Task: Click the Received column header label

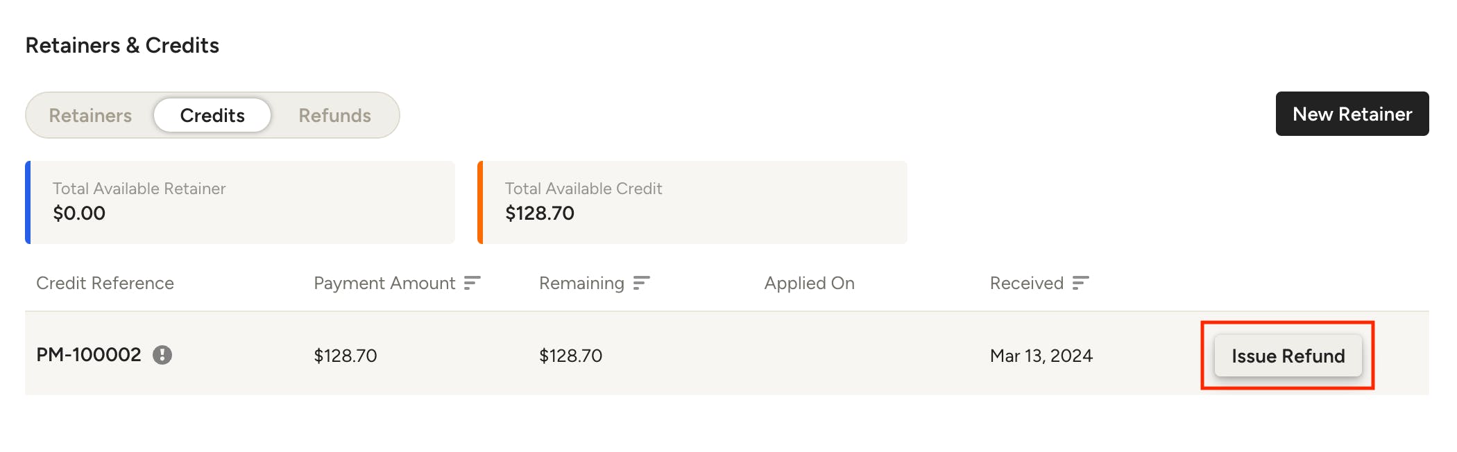Action: point(1027,283)
